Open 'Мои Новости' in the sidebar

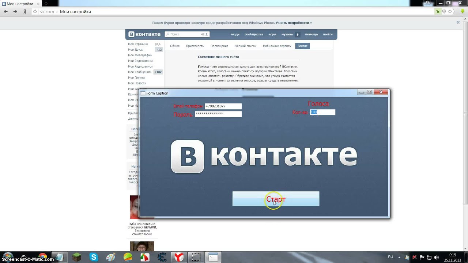click(x=137, y=83)
